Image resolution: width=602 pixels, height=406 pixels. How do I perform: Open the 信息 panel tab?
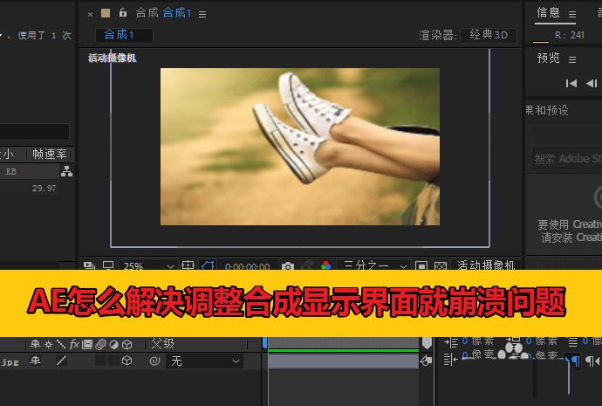(549, 13)
